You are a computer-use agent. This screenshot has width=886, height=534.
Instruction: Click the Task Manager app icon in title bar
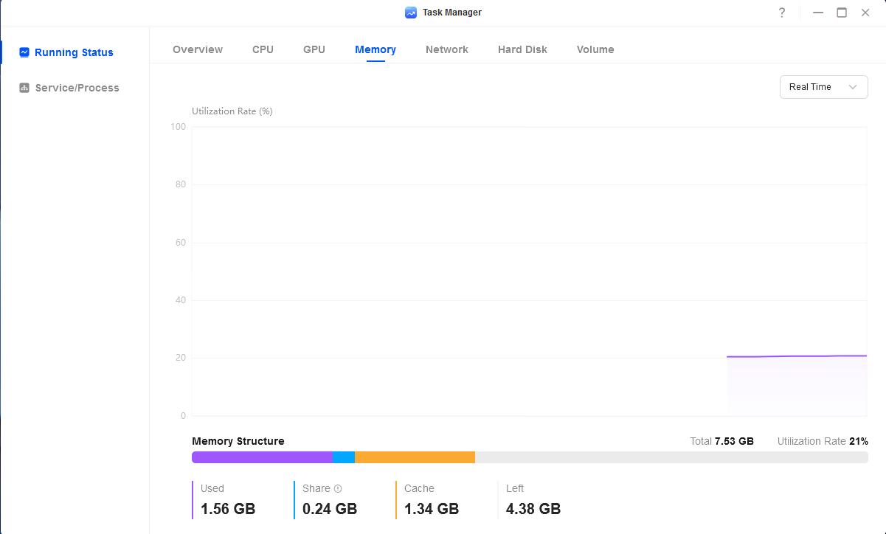(x=411, y=13)
